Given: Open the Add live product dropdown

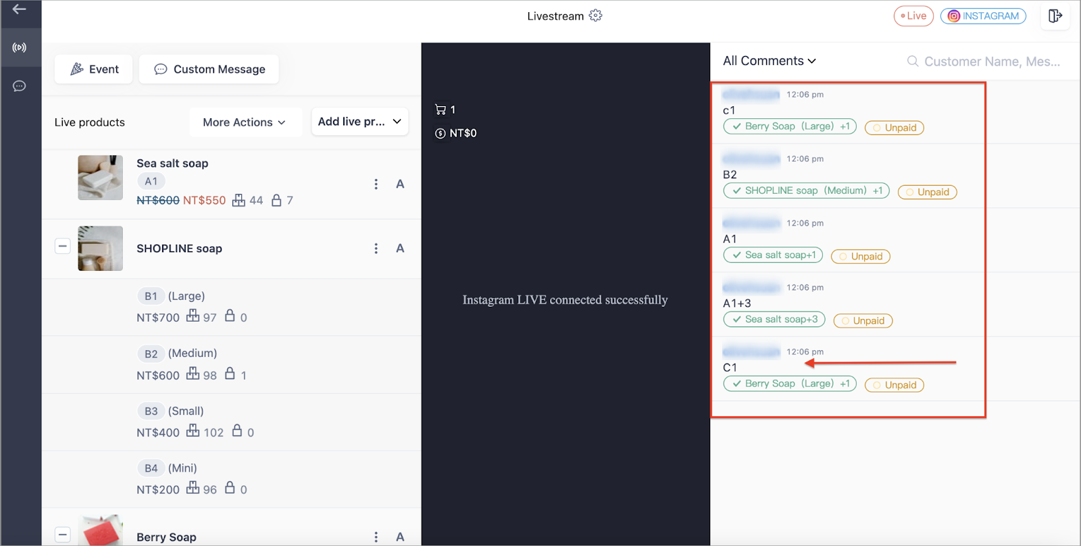Looking at the screenshot, I should pyautogui.click(x=360, y=122).
